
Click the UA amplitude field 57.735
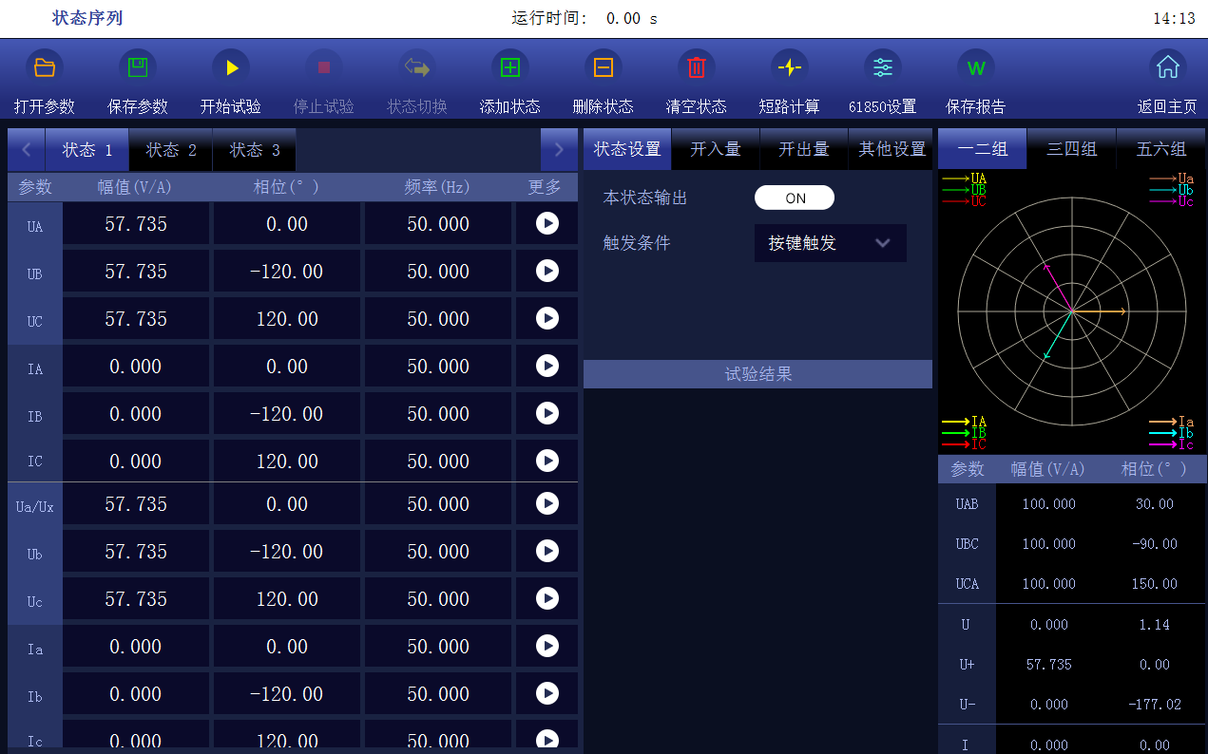[136, 224]
